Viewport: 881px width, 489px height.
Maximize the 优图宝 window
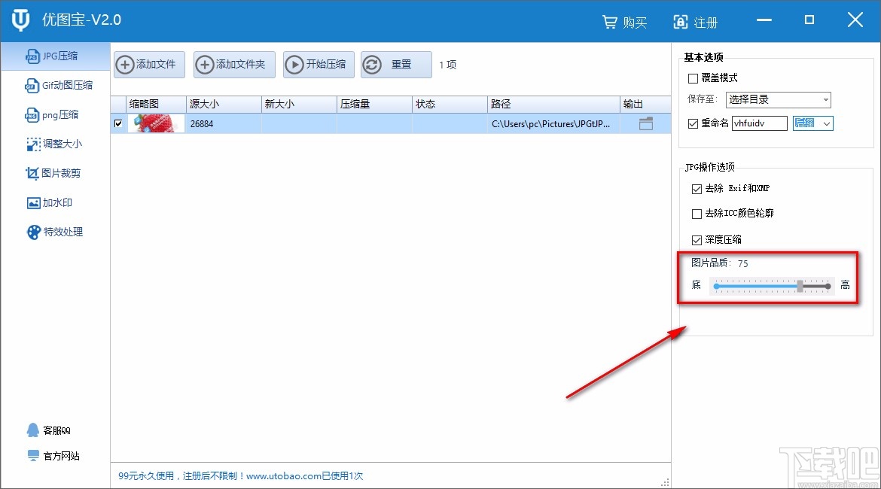[809, 20]
